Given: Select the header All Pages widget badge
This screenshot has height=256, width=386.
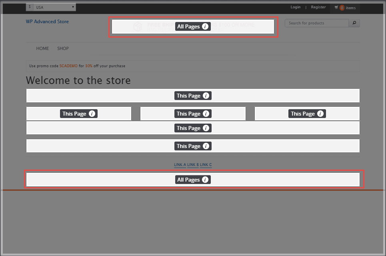Looking at the screenshot, I should (x=193, y=26).
